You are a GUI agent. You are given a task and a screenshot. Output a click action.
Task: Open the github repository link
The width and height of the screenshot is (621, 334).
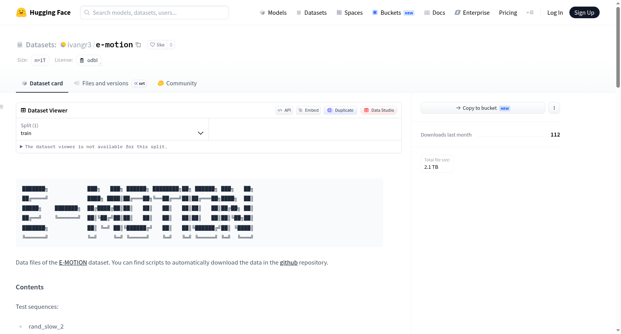(x=289, y=263)
